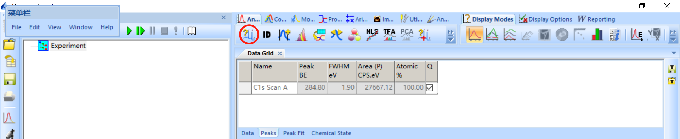Open the Help menu
The height and width of the screenshot is (139, 680).
(x=107, y=27)
